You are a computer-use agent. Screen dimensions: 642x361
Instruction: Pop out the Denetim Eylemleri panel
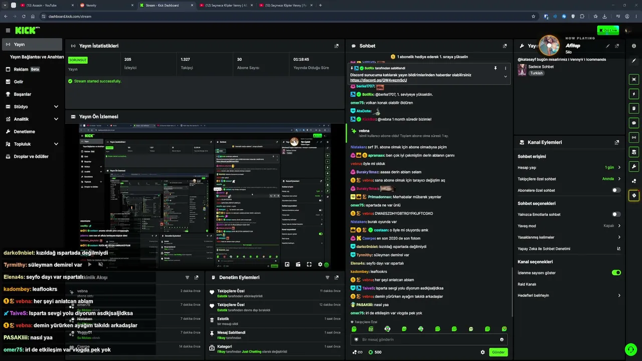[x=337, y=277]
